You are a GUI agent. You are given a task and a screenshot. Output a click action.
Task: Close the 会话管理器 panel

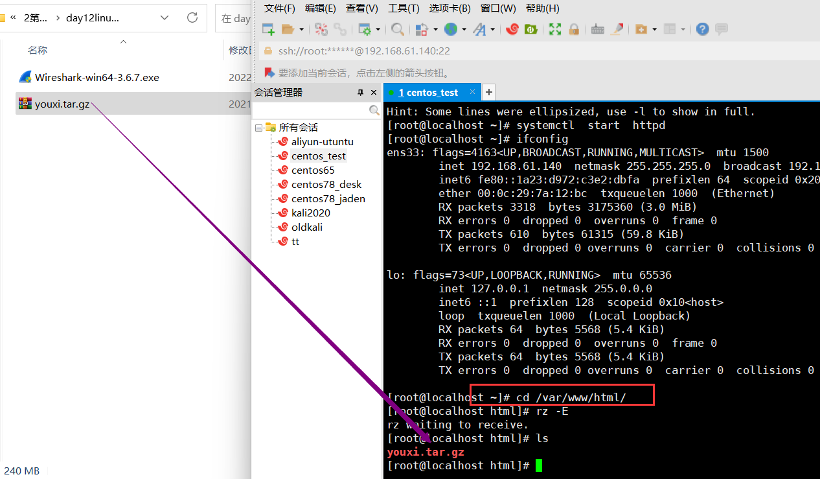[x=374, y=93]
